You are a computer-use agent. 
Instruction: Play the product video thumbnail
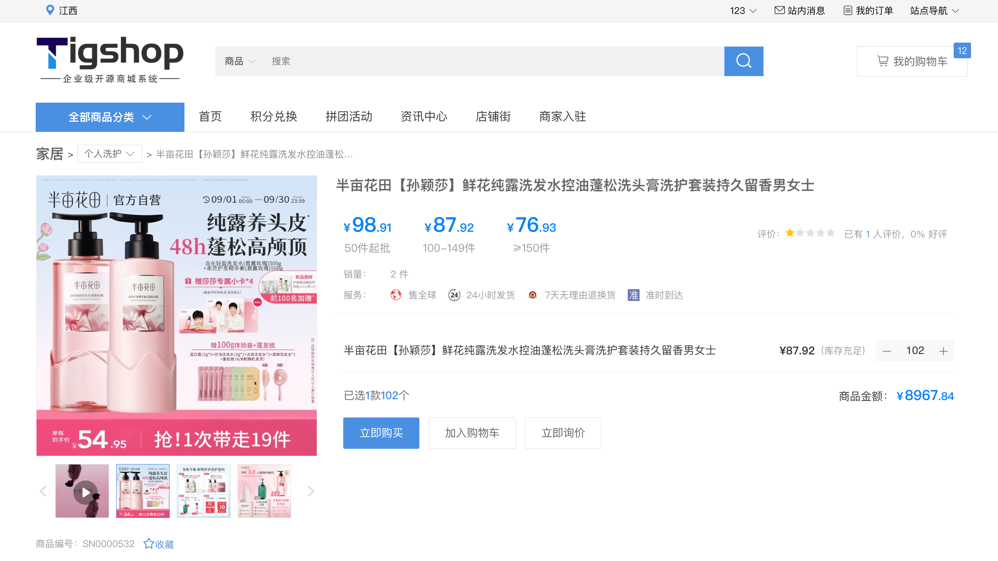pyautogui.click(x=82, y=491)
